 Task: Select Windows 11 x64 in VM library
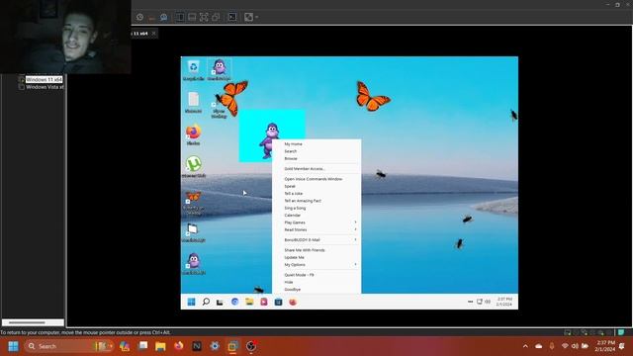[x=44, y=79]
